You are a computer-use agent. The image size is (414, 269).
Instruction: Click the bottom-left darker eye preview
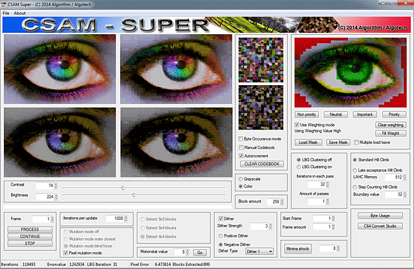click(60, 143)
